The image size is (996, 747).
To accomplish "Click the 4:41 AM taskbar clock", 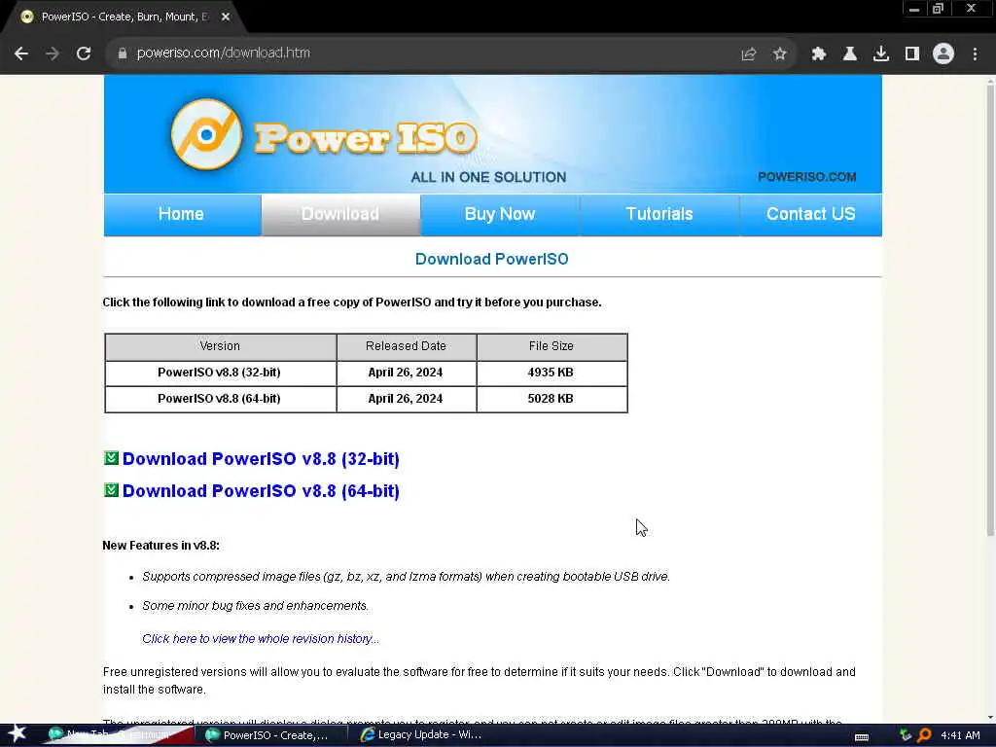I will pos(960,735).
